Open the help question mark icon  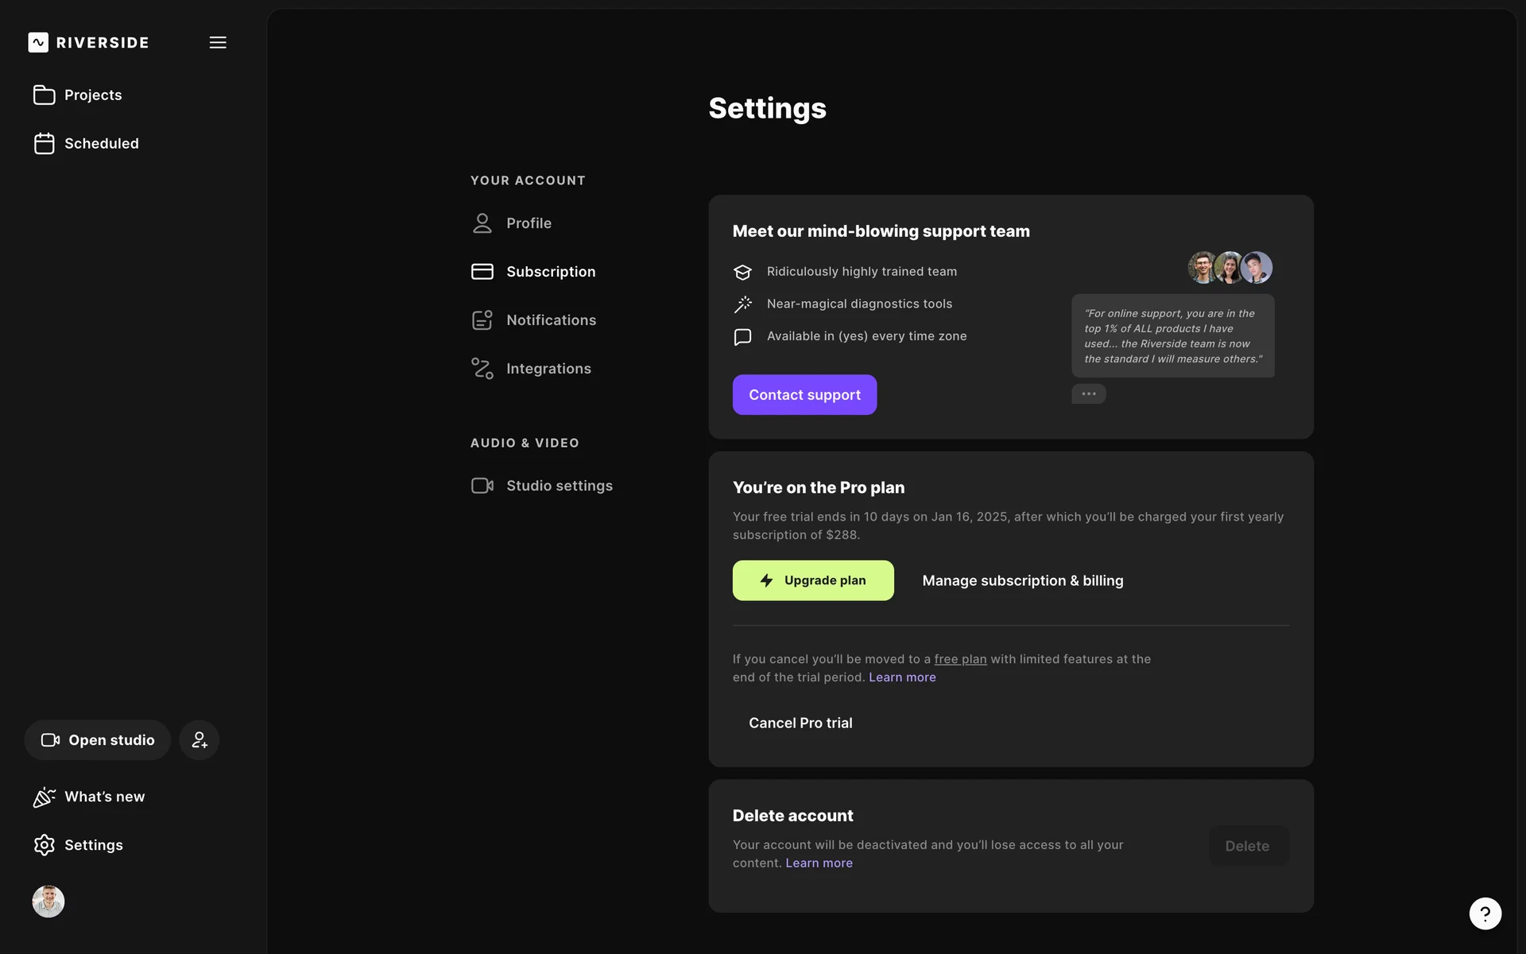tap(1485, 913)
